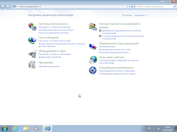The image size is (177, 132).
Task: Launch Internet Explorer from the taskbar
Action: point(15,129)
